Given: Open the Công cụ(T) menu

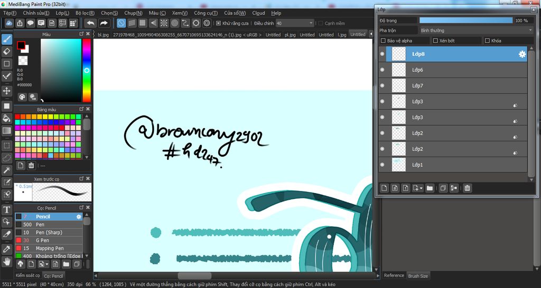Looking at the screenshot, I should (206, 13).
